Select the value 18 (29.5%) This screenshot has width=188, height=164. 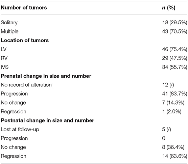click(174, 23)
